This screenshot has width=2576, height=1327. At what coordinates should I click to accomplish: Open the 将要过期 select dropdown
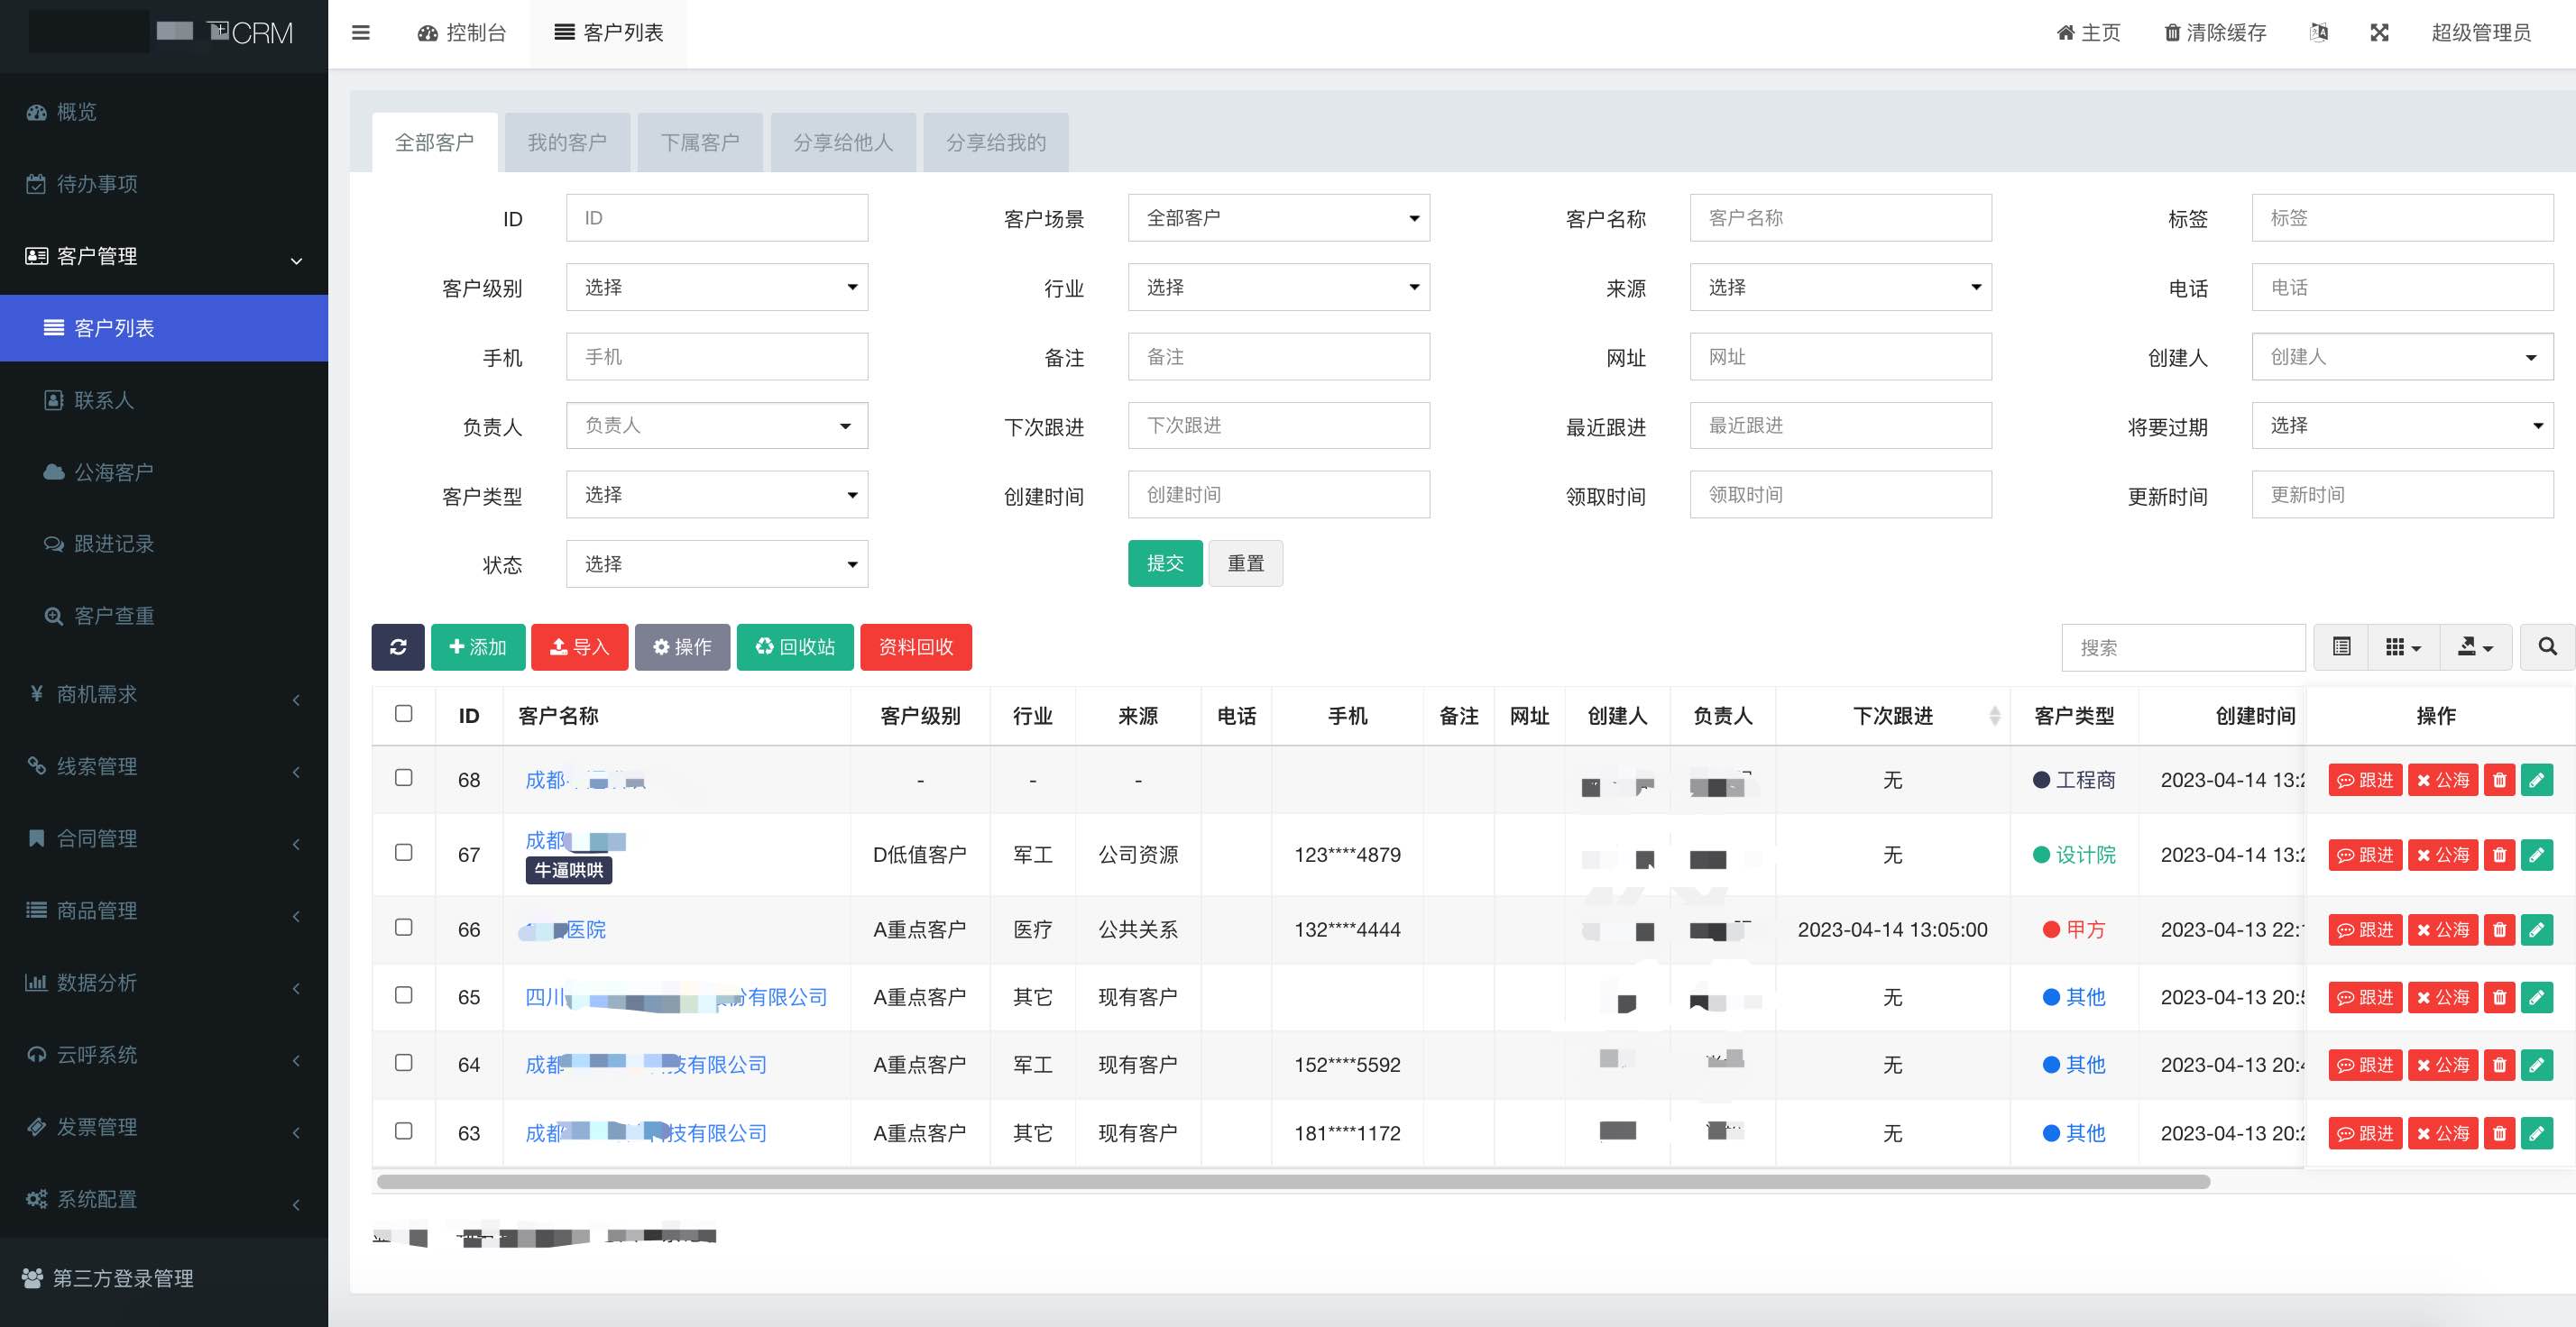click(x=2403, y=426)
